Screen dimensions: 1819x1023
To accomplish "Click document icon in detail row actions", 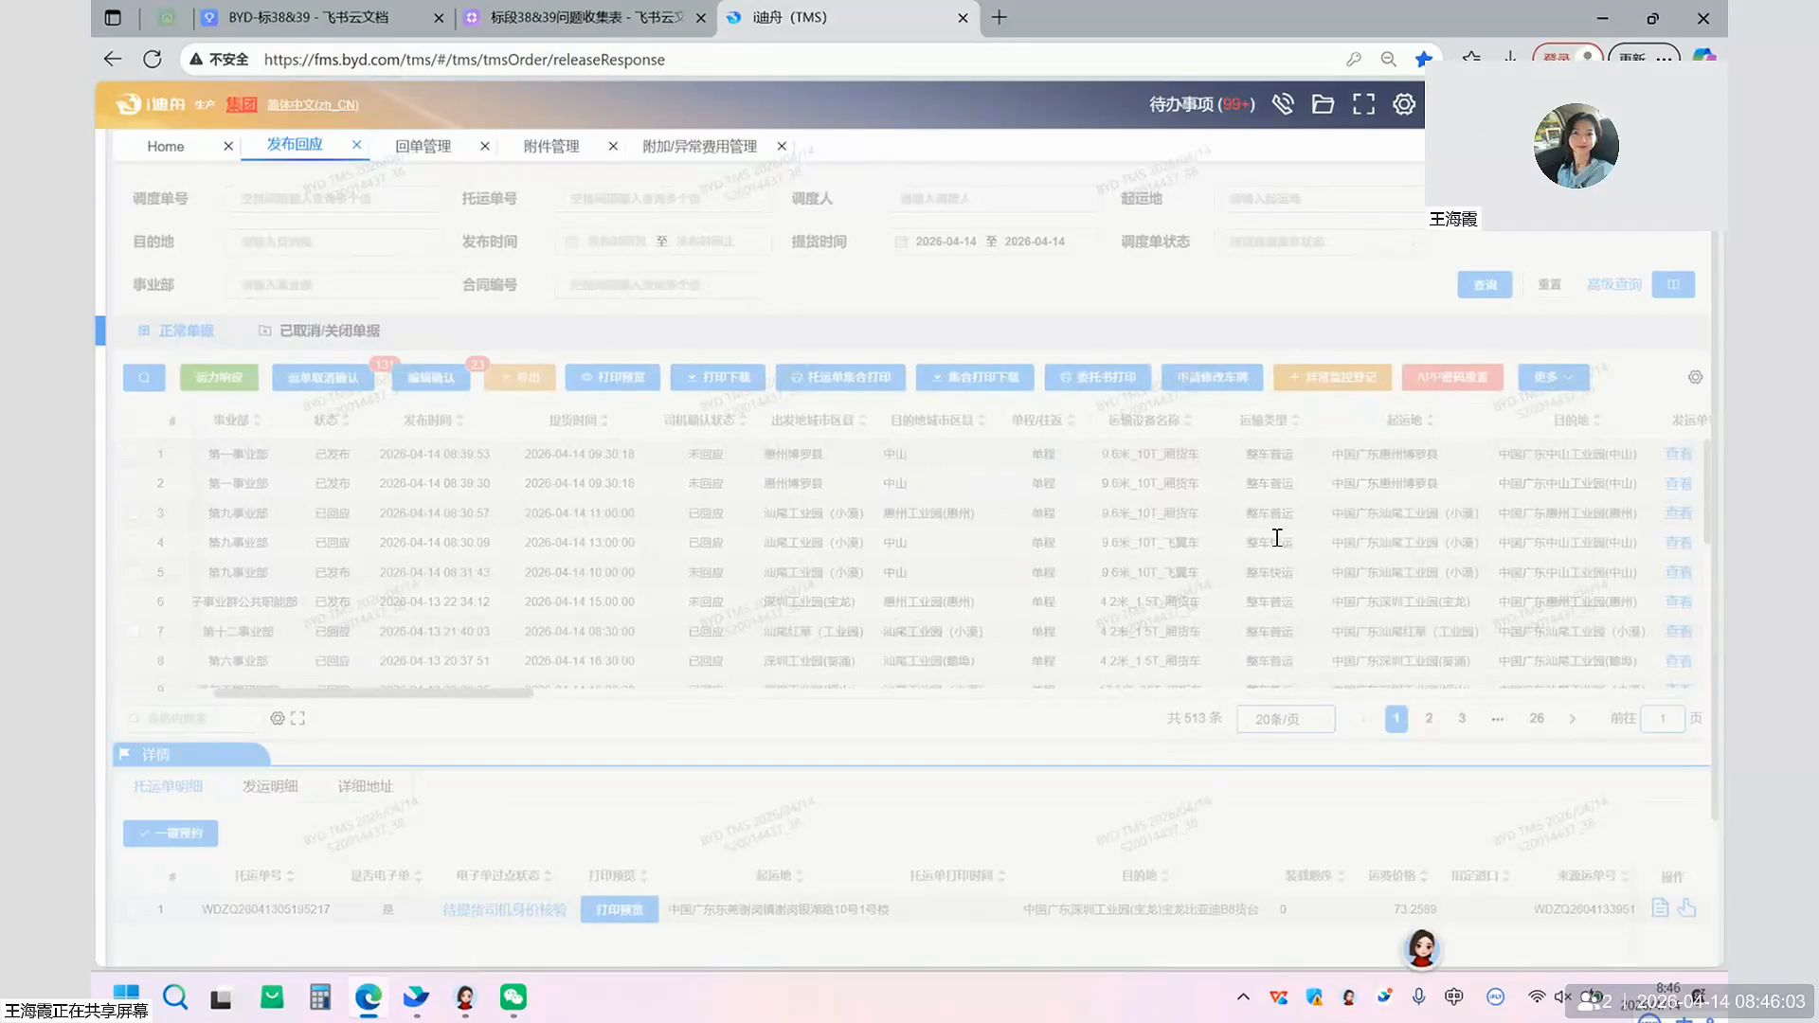I will coord(1660,908).
